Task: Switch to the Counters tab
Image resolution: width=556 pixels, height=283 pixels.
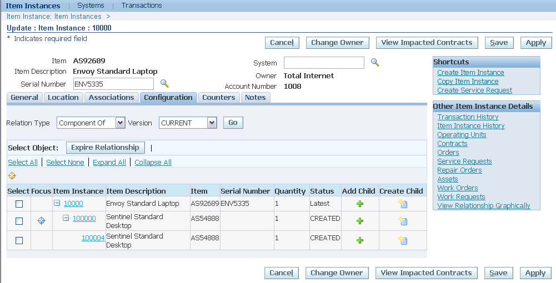Action: 219,98
